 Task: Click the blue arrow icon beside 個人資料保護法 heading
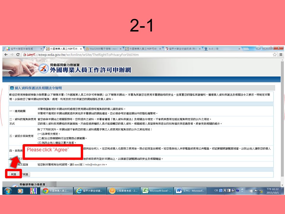12,88
